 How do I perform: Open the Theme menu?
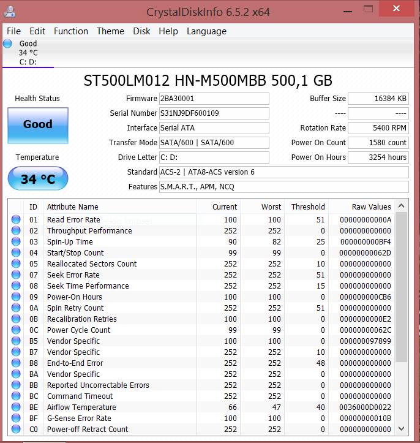pos(110,31)
